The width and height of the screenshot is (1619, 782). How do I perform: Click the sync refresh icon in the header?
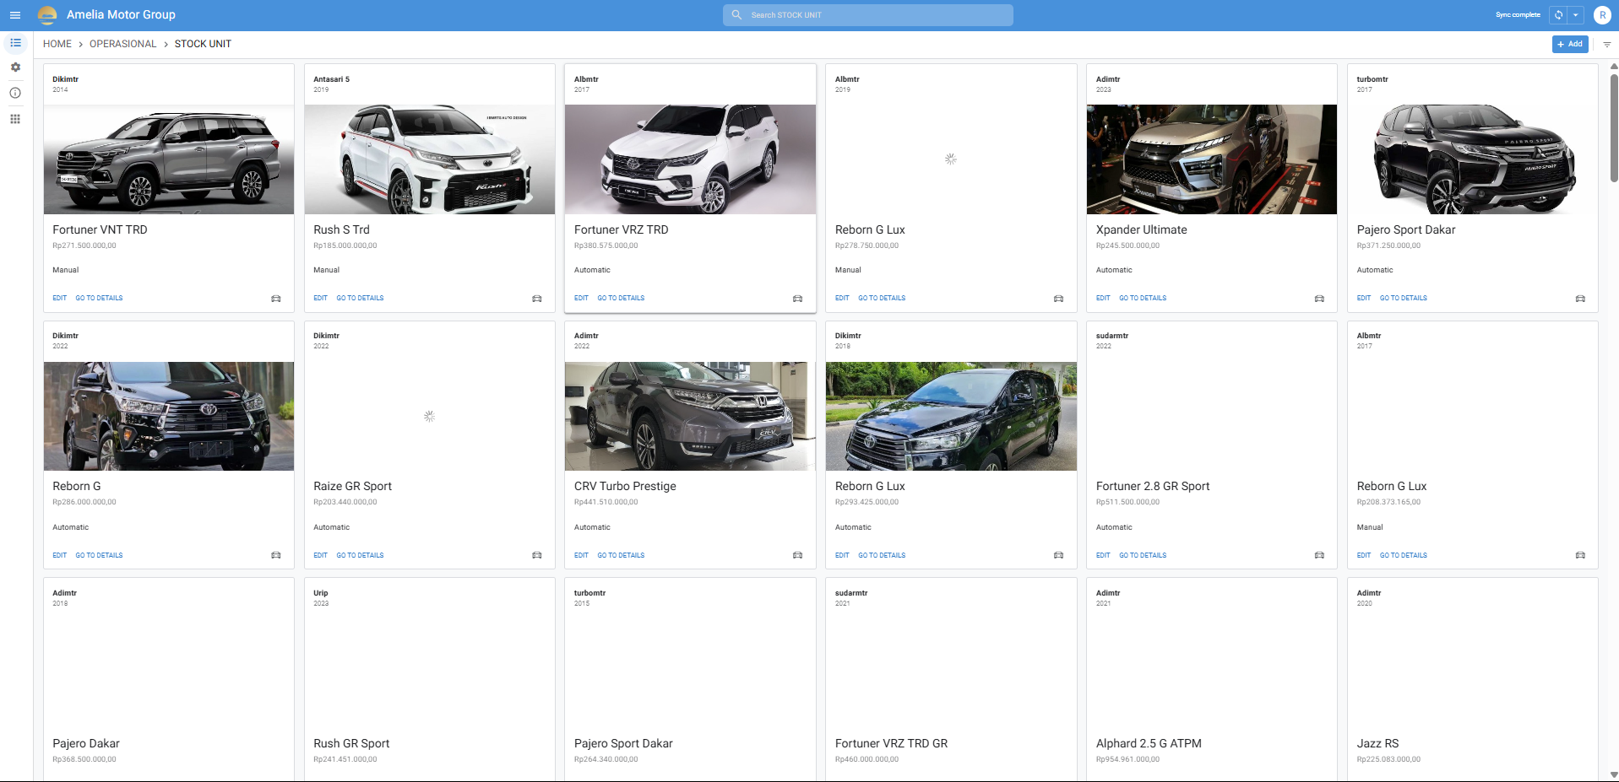click(x=1558, y=14)
